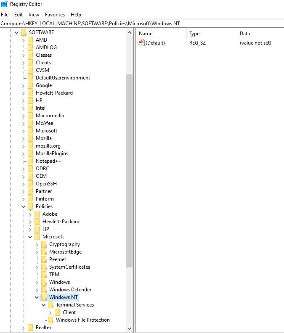Open the Favorites menu
The width and height of the screenshot is (284, 333).
(x=55, y=15)
